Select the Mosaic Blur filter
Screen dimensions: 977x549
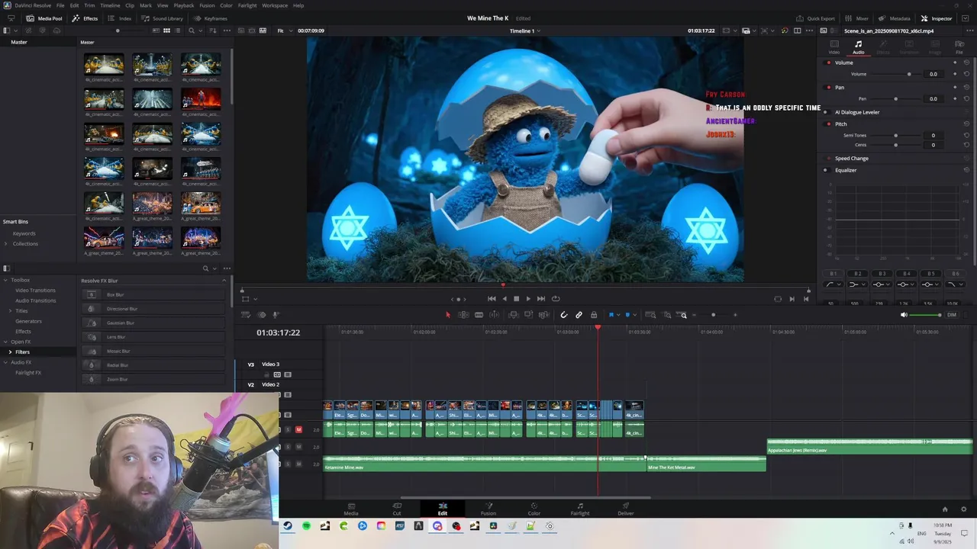click(153, 351)
